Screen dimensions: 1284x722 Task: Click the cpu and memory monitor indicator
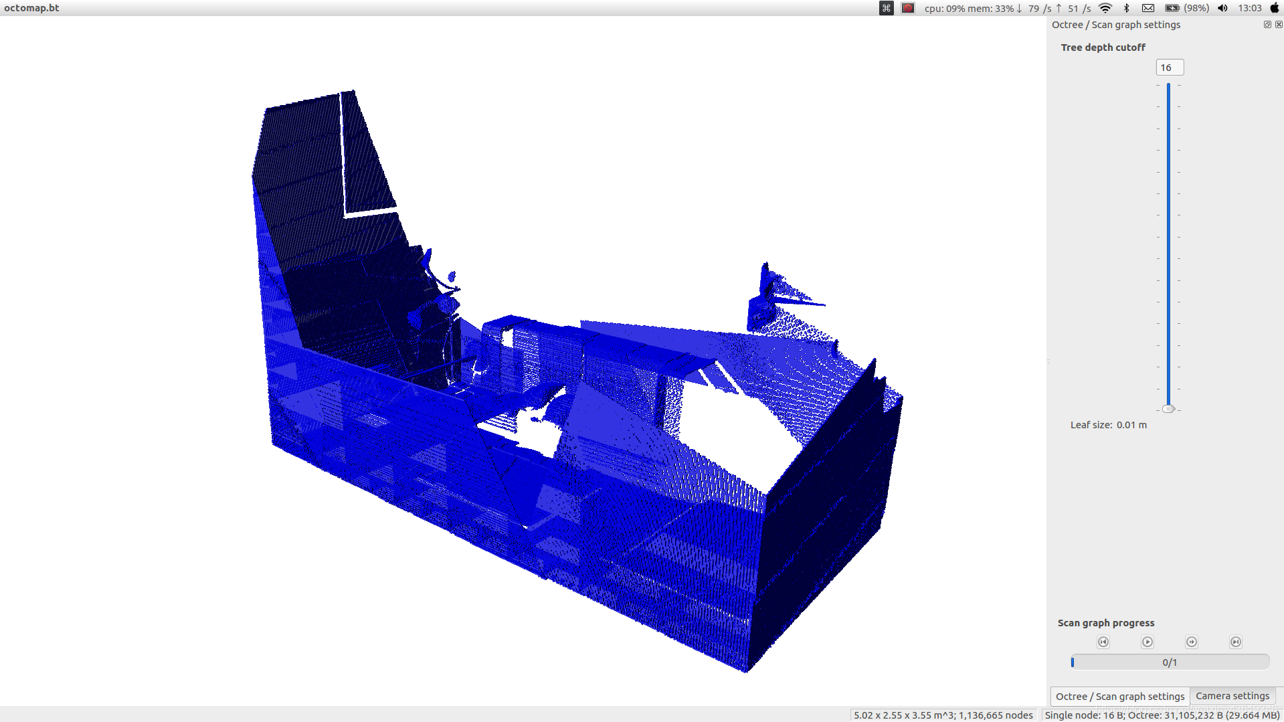969,8
